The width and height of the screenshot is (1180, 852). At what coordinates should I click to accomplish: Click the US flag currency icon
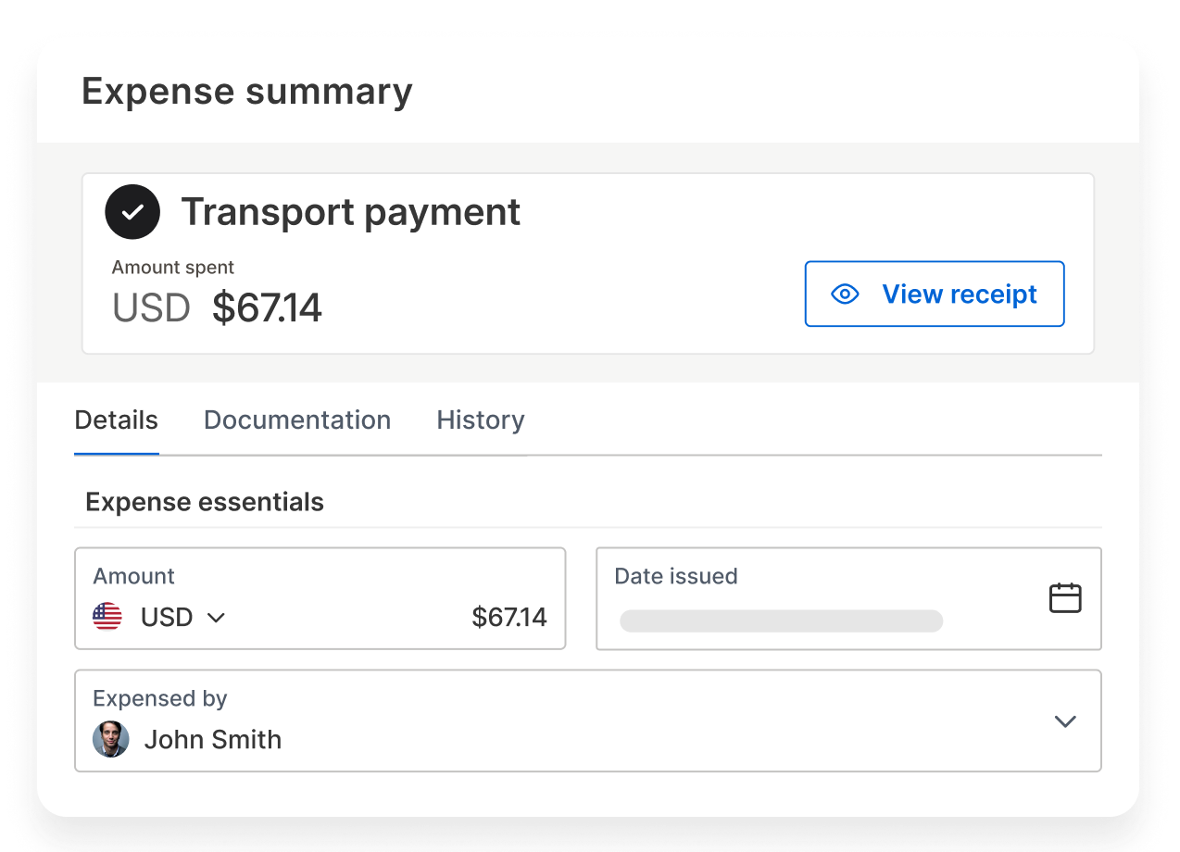(x=107, y=617)
